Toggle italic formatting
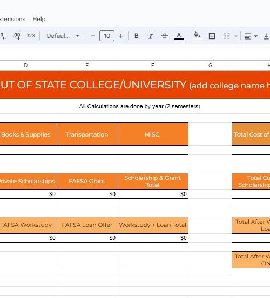 pos(151,36)
